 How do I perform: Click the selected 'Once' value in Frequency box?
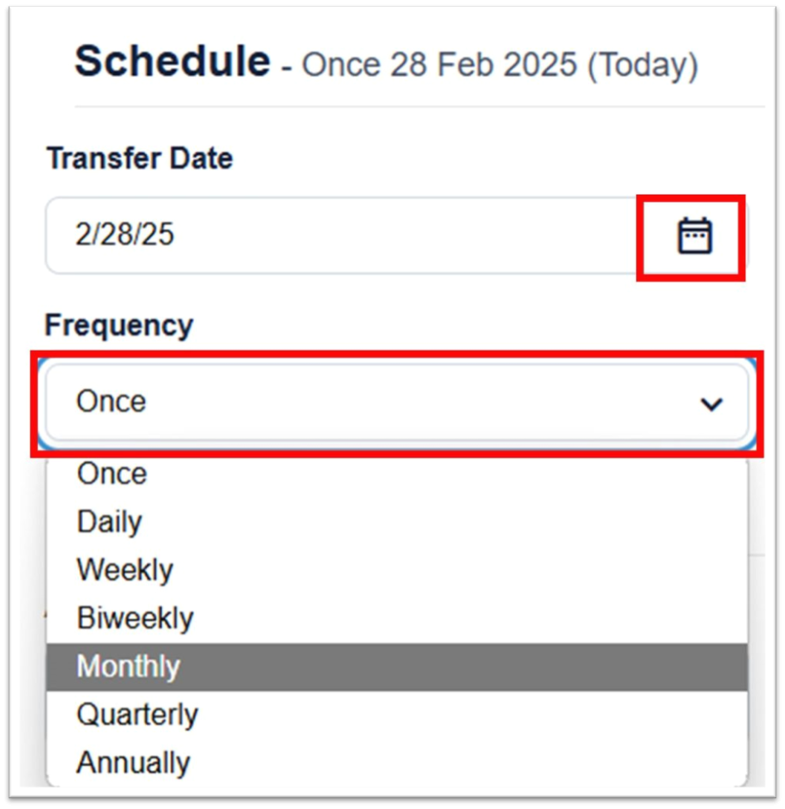coord(111,401)
